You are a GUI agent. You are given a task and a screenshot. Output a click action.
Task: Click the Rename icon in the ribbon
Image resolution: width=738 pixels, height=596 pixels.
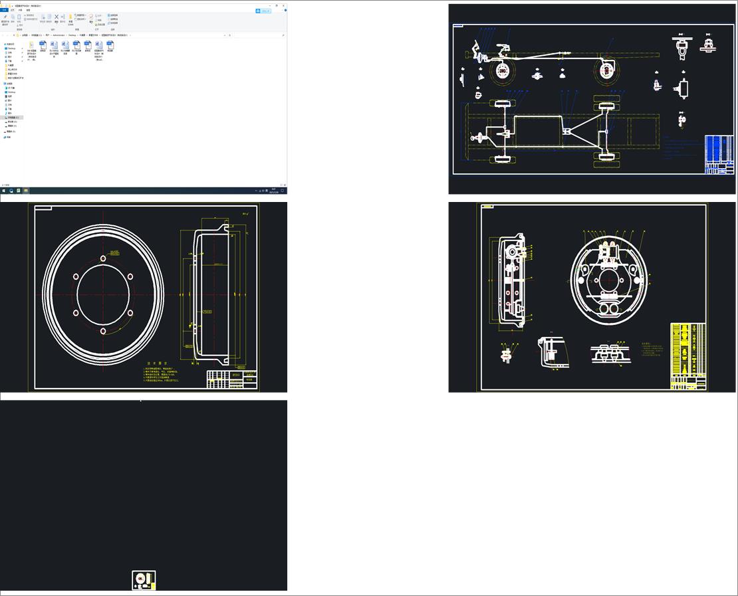coord(62,17)
